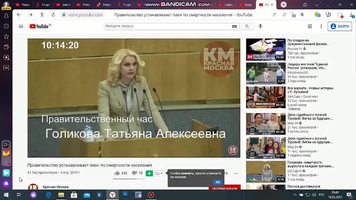Open File Explorer from the taskbar
356x200 pixels.
(61, 195)
